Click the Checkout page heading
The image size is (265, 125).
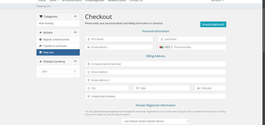98,17
